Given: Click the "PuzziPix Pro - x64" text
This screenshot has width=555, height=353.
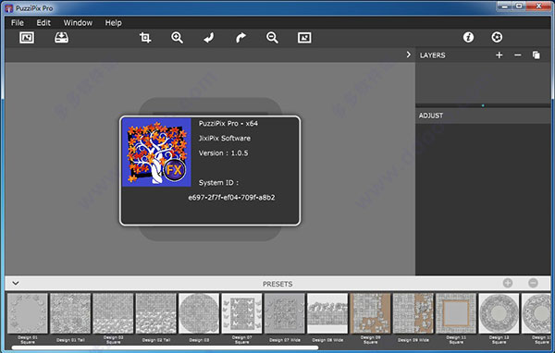Looking at the screenshot, I should [x=228, y=124].
